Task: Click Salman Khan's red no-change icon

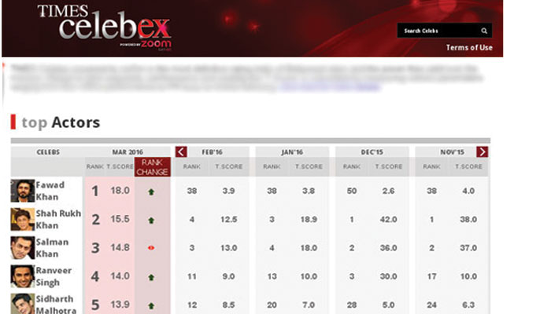Action: pos(151,248)
